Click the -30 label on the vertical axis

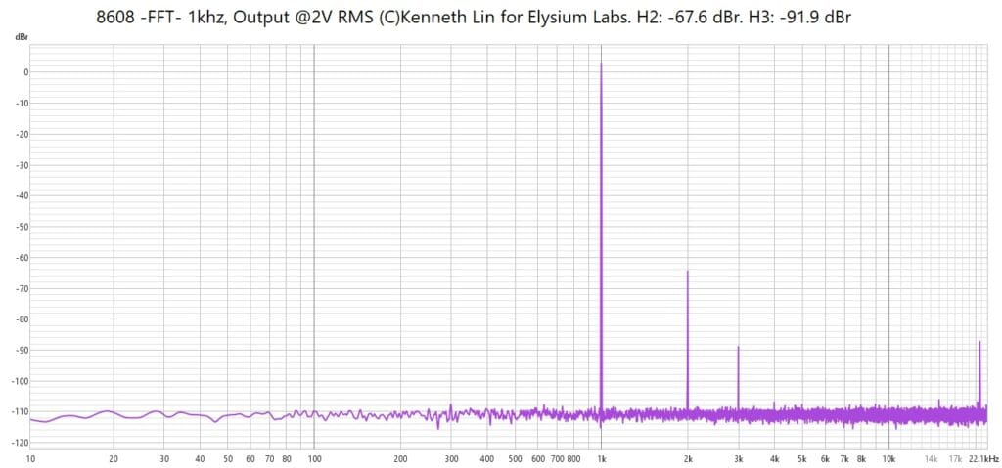click(23, 165)
